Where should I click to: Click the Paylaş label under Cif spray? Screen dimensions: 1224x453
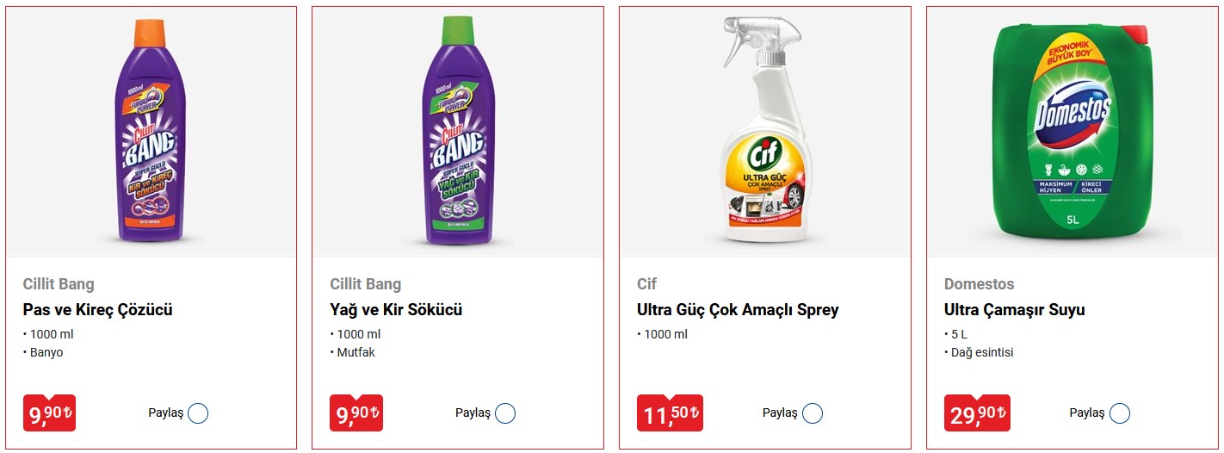(779, 413)
